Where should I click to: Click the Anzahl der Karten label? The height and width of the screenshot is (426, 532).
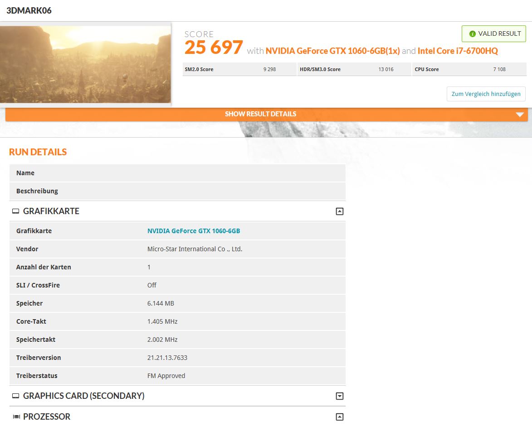pos(44,267)
